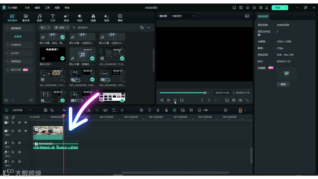Click the cover 编辑 button

point(283,84)
